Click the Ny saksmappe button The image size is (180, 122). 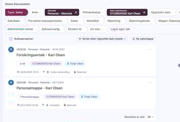[x=143, y=39]
